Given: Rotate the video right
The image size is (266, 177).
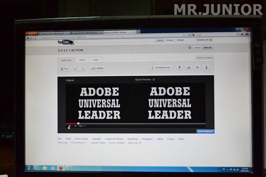Looking at the screenshot, I should [x=82, y=69].
